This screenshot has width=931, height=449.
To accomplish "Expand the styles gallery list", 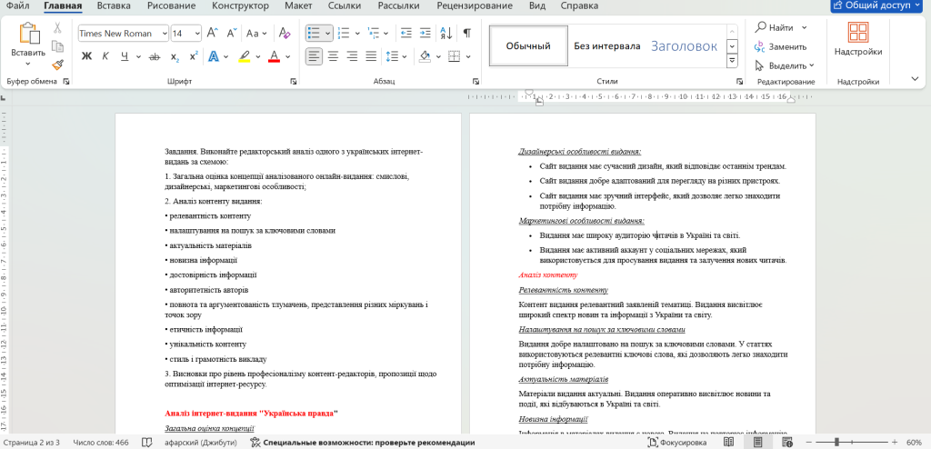I will (732, 62).
